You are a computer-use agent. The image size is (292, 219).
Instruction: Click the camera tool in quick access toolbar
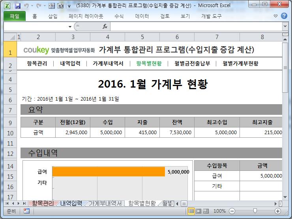tap(60, 6)
